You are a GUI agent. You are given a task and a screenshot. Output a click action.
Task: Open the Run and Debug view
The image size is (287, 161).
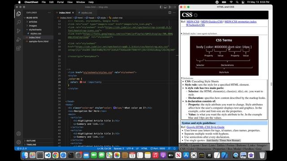click(18, 40)
